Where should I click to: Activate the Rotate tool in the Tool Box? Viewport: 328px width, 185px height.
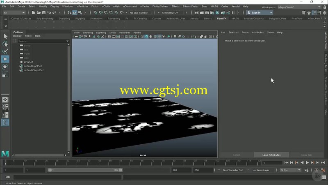click(x=5, y=67)
